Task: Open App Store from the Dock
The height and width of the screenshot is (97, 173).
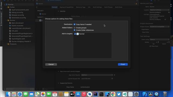Action: point(78,94)
